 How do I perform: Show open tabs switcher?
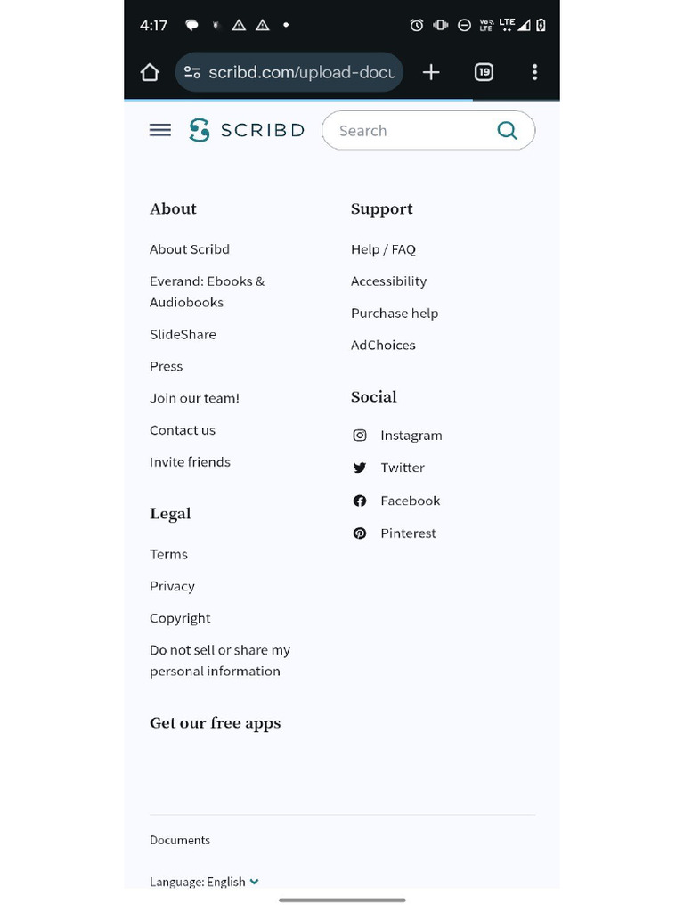pyautogui.click(x=484, y=72)
